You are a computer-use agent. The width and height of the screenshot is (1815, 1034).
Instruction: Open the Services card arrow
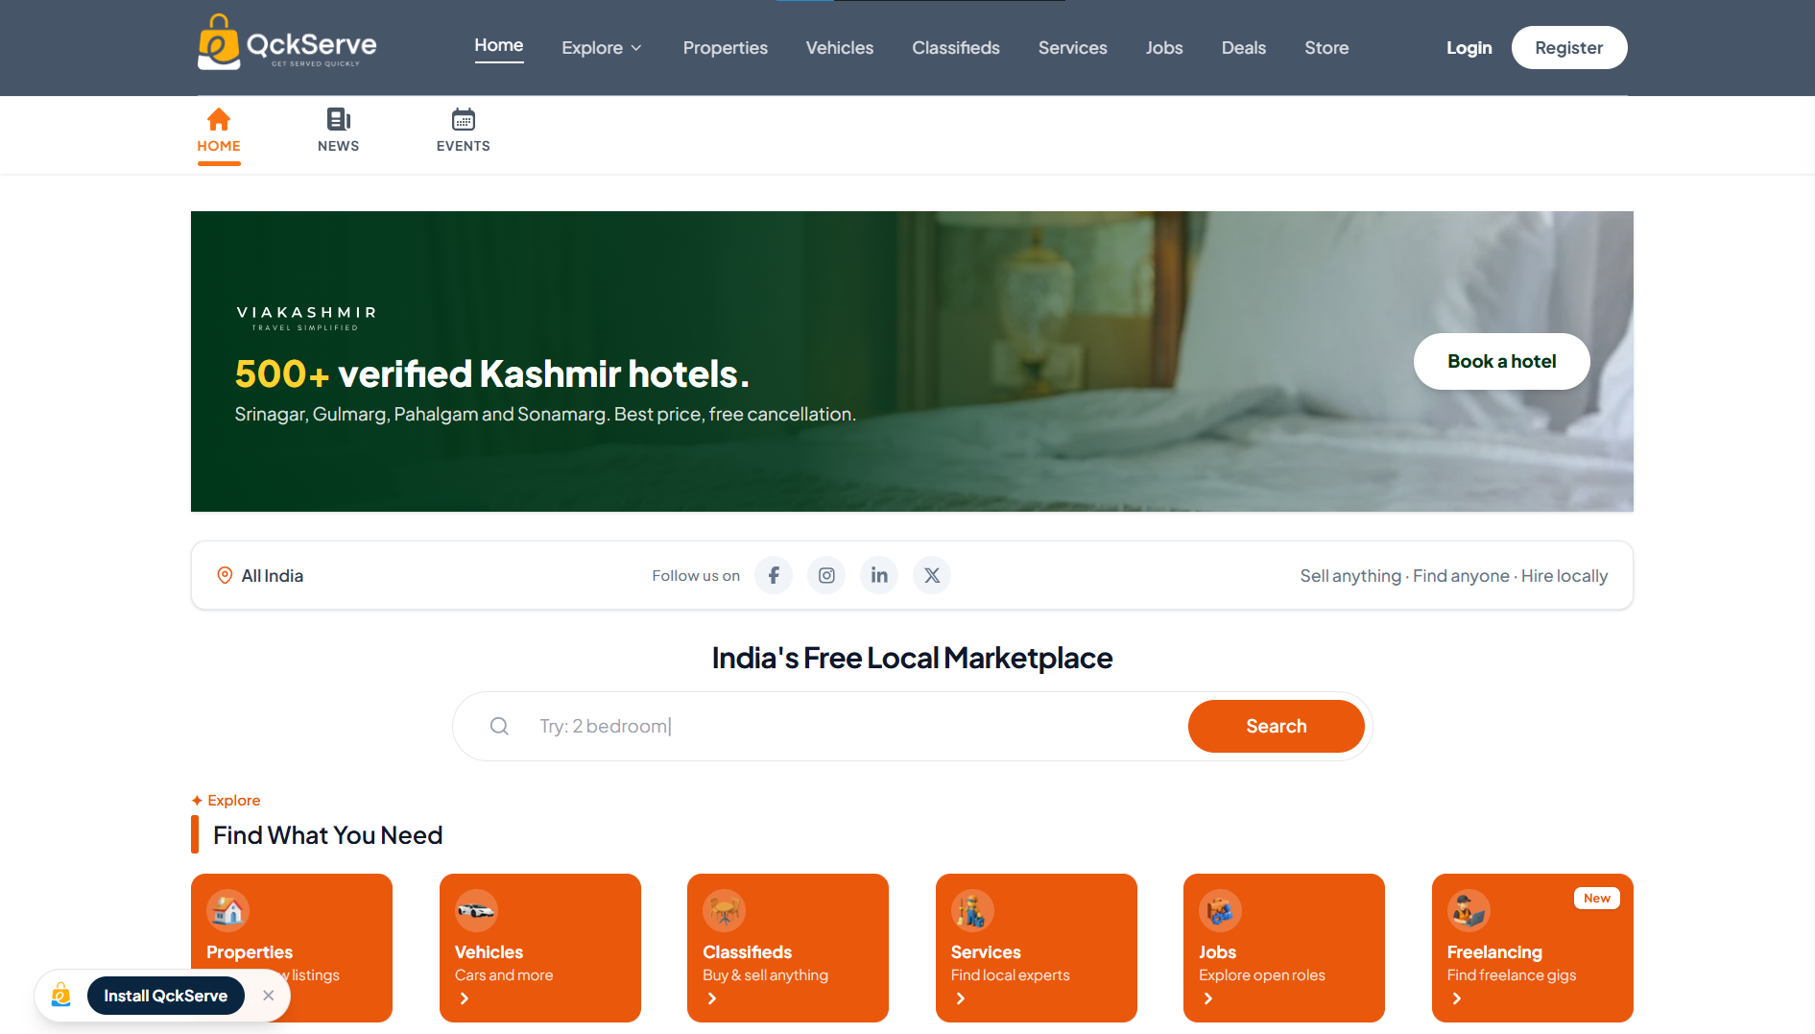[x=961, y=998]
